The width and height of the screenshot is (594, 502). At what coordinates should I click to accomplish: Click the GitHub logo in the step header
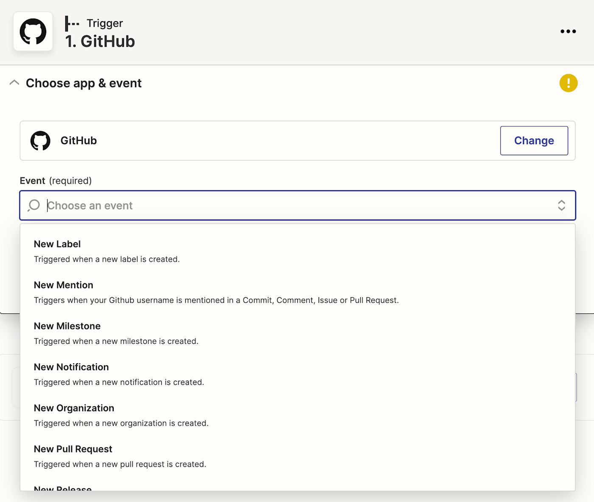click(33, 31)
